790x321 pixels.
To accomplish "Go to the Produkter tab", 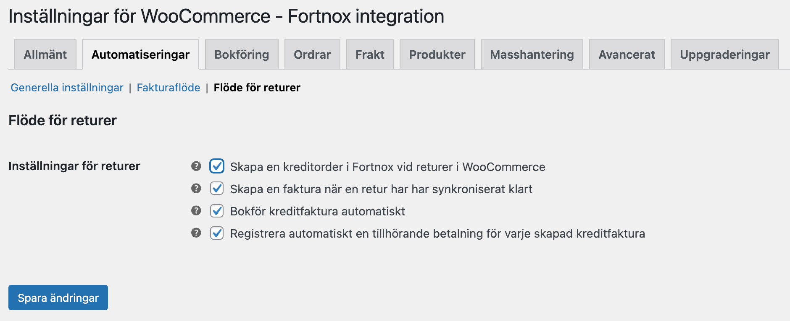I will coord(437,54).
